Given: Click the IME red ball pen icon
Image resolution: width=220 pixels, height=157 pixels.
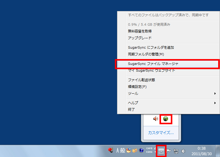Looking at the screenshot, I should pyautogui.click(x=111, y=150).
